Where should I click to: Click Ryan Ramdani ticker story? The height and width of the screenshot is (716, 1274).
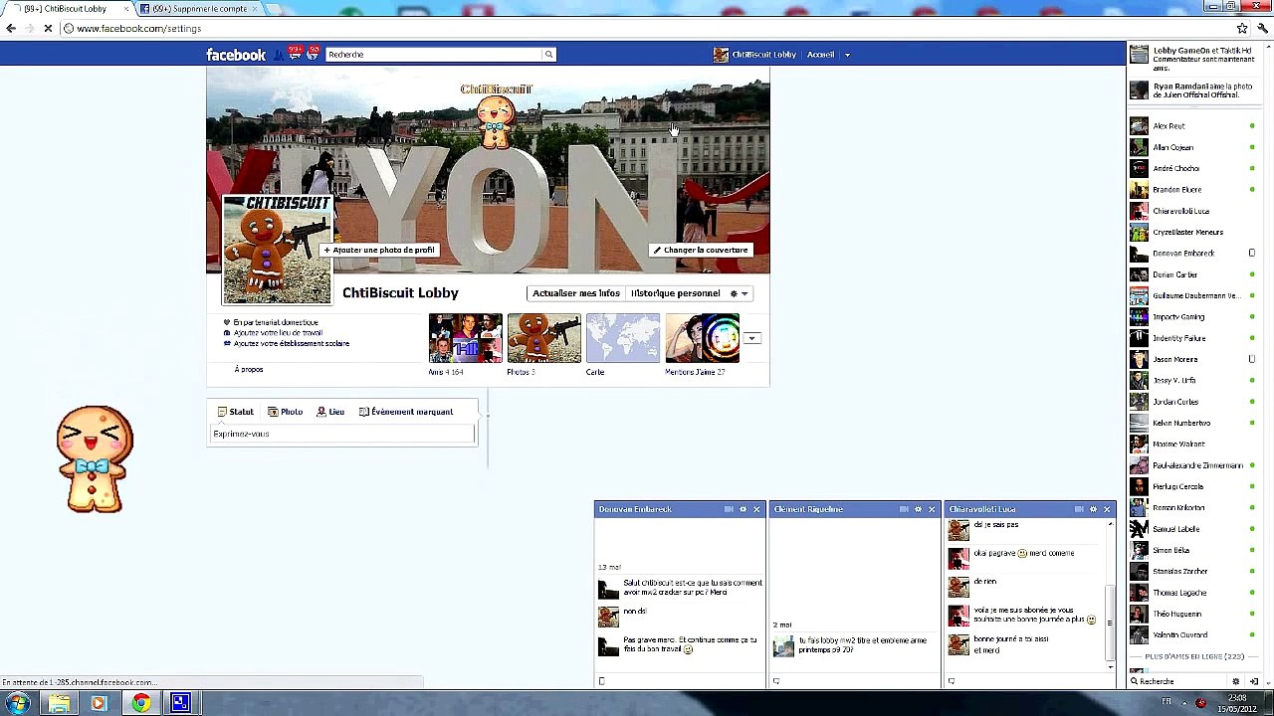pos(1193,90)
